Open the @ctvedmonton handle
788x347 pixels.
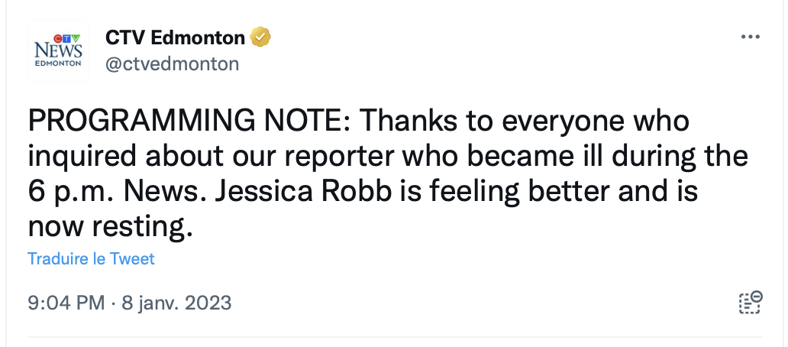172,64
